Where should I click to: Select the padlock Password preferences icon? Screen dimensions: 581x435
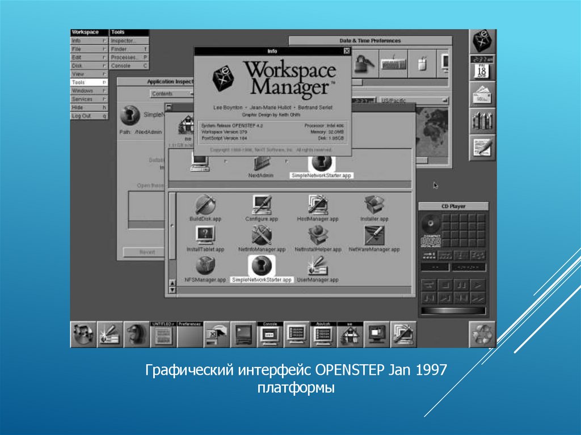pyautogui.click(x=364, y=64)
